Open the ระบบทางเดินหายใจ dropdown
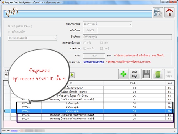The width and height of the screenshot is (178, 134). tap(33, 38)
